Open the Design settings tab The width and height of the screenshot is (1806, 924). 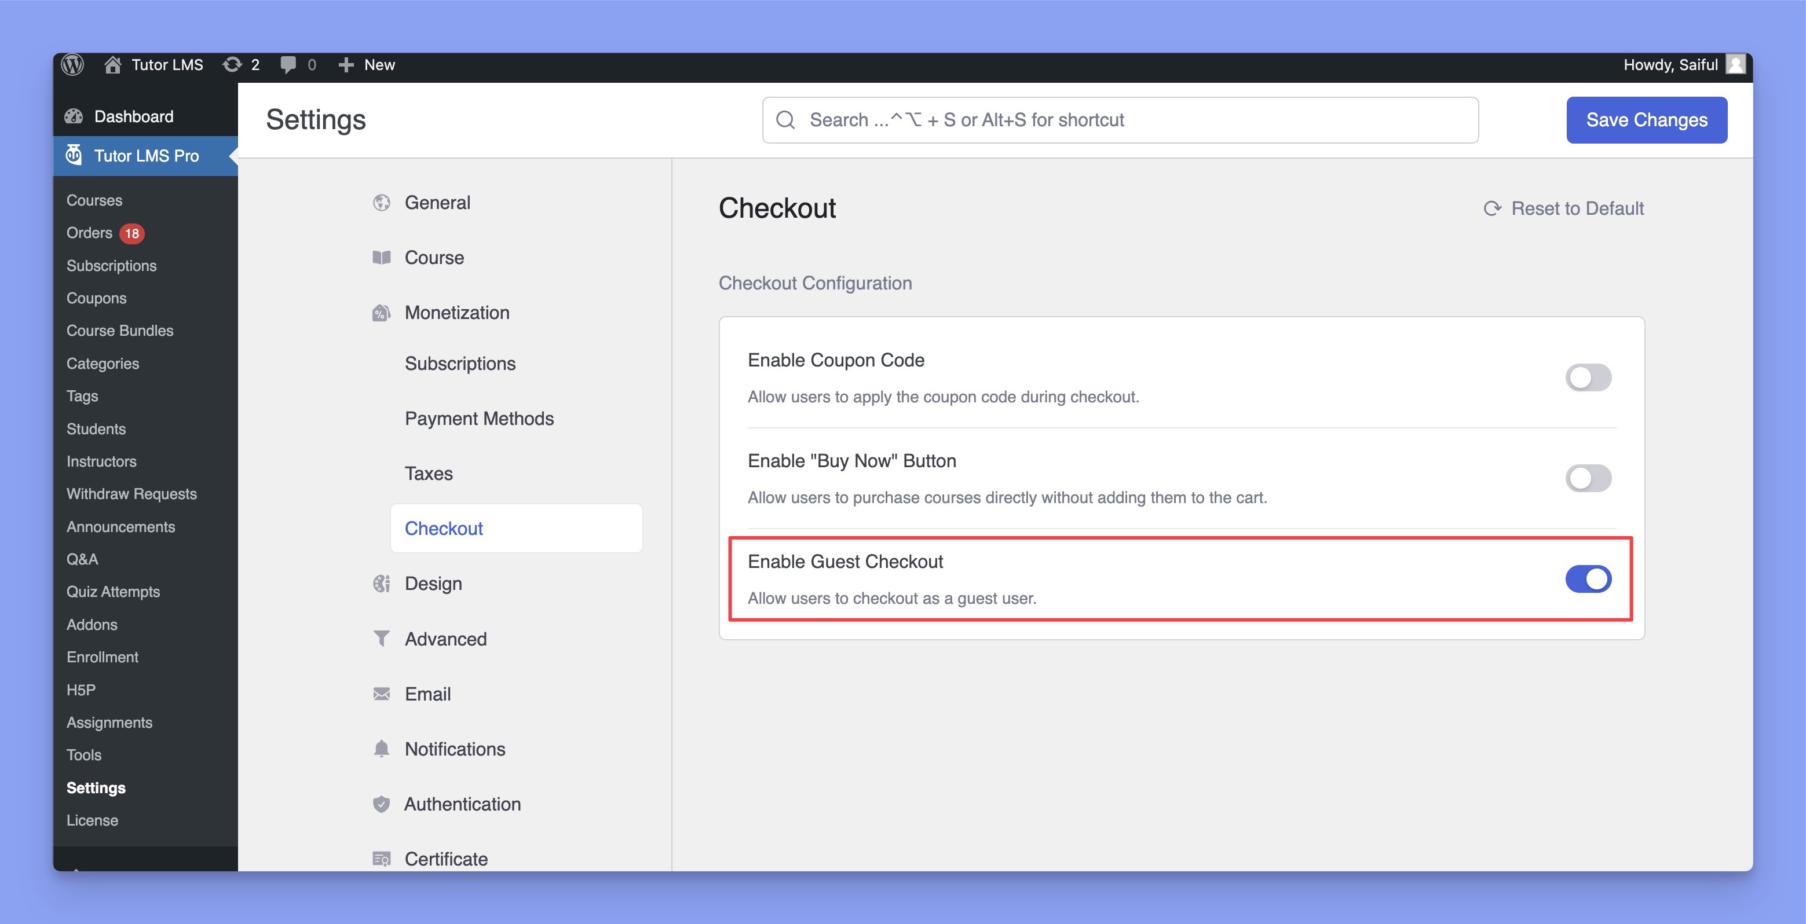tap(433, 584)
